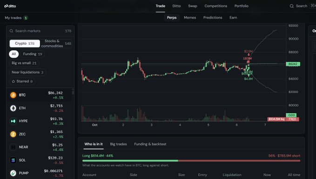This screenshot has height=179, width=316.
Task: Click the $4.3M green trade marker
Action: [249, 79]
